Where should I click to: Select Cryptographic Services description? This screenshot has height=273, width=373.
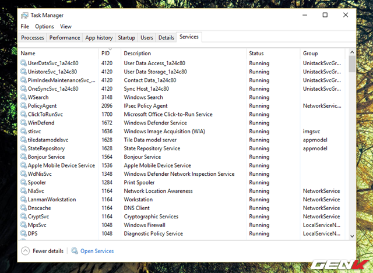point(151,217)
